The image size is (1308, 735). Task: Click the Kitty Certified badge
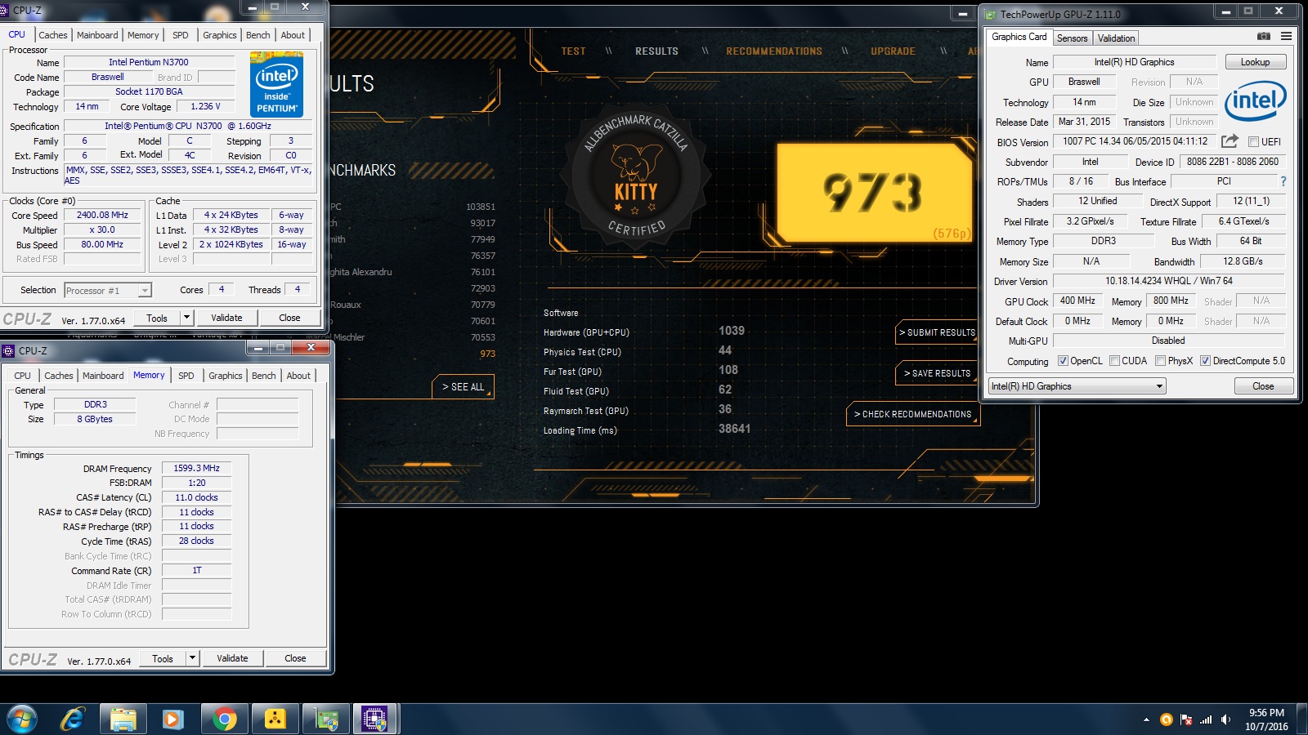point(636,174)
